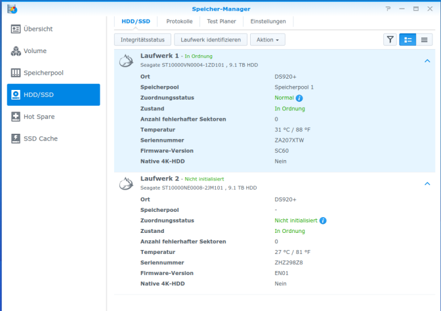Click info icon beside Nicht initialisiert
The image size is (441, 311).
pos(323,220)
